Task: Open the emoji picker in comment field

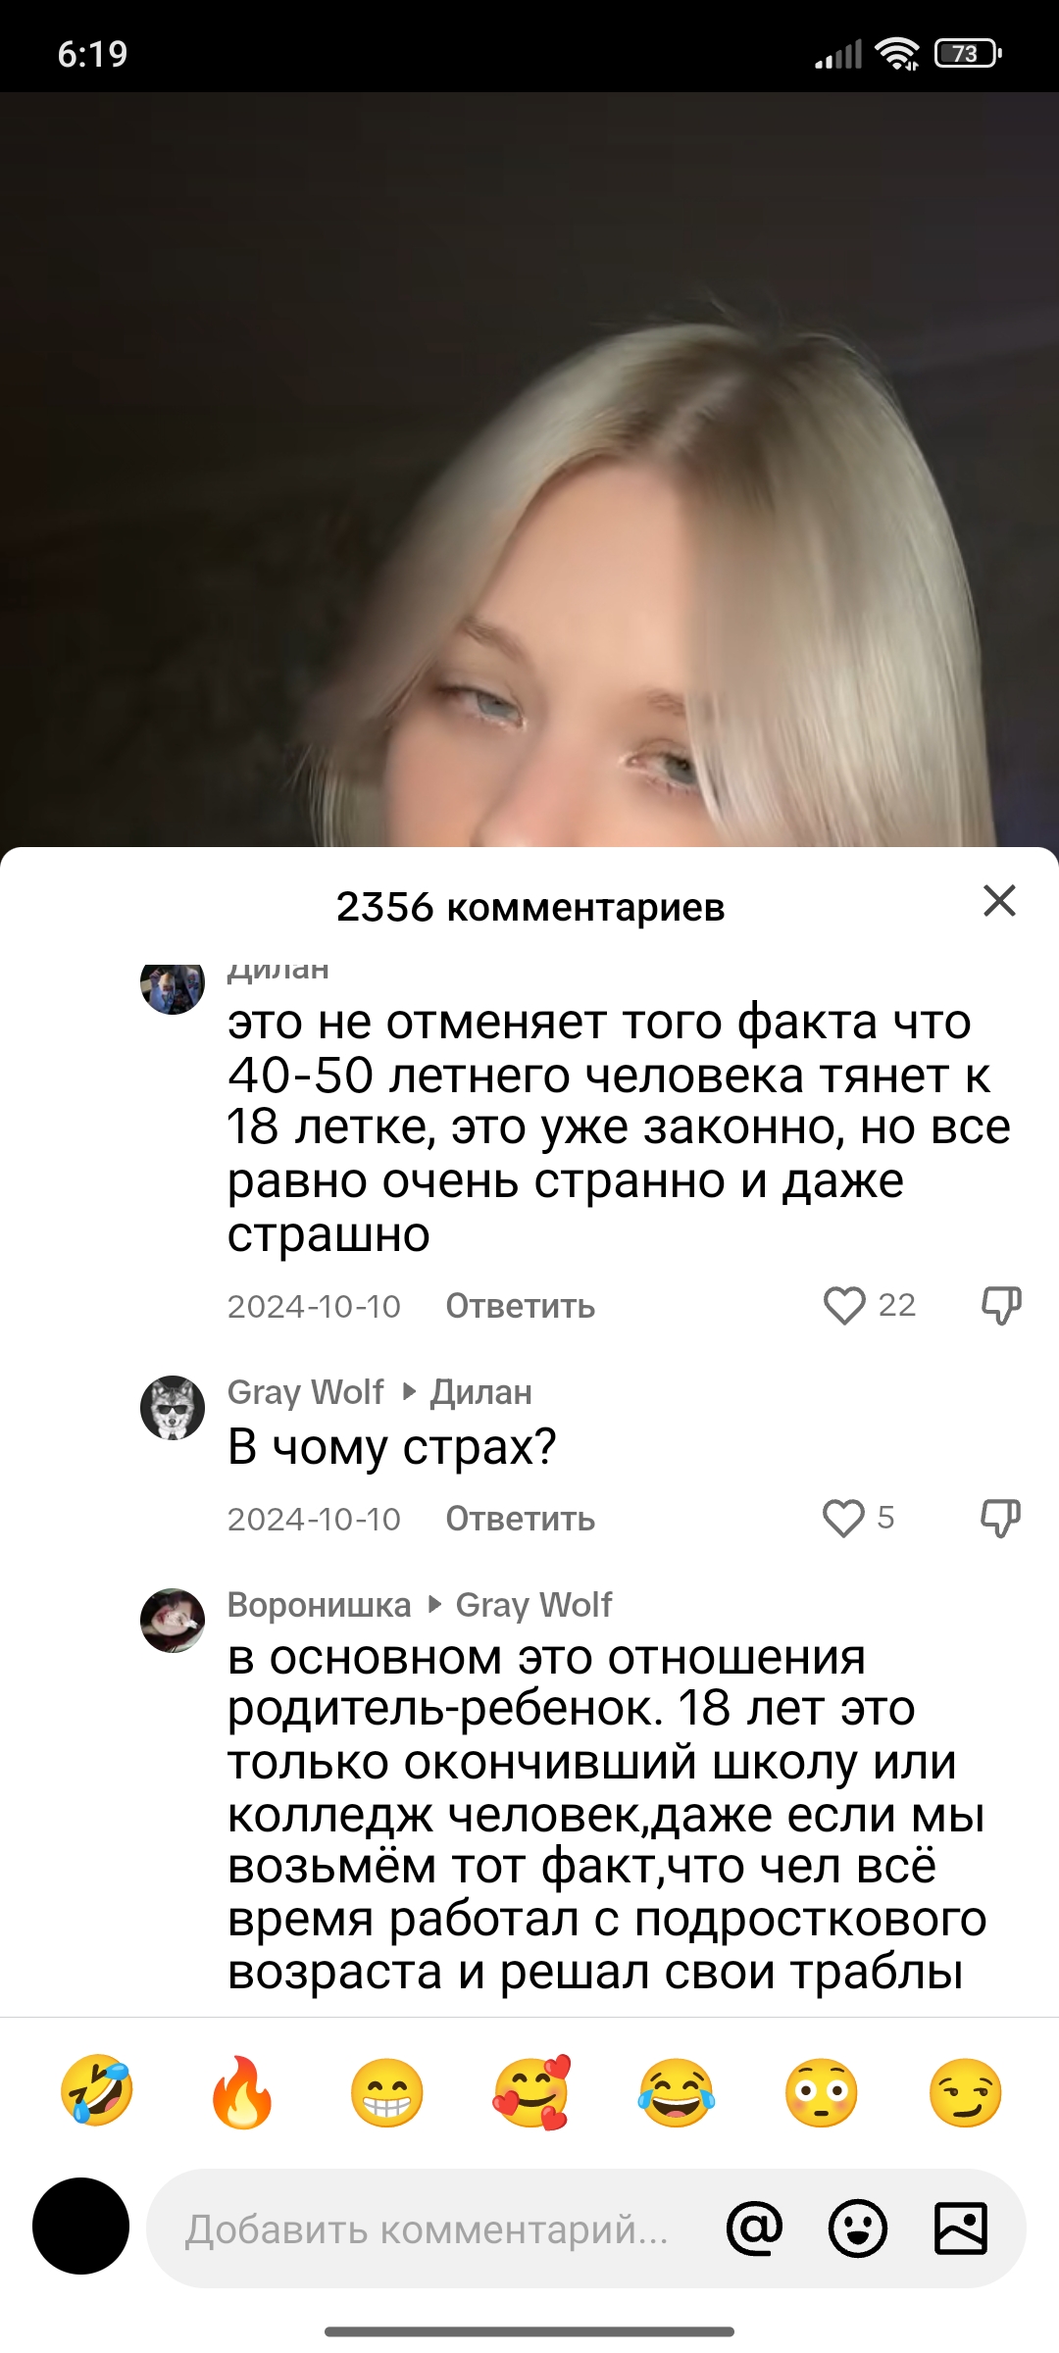Action: pos(857,2228)
